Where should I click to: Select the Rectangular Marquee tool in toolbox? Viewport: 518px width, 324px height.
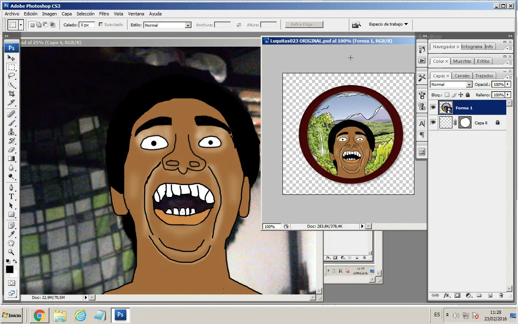coord(11,67)
